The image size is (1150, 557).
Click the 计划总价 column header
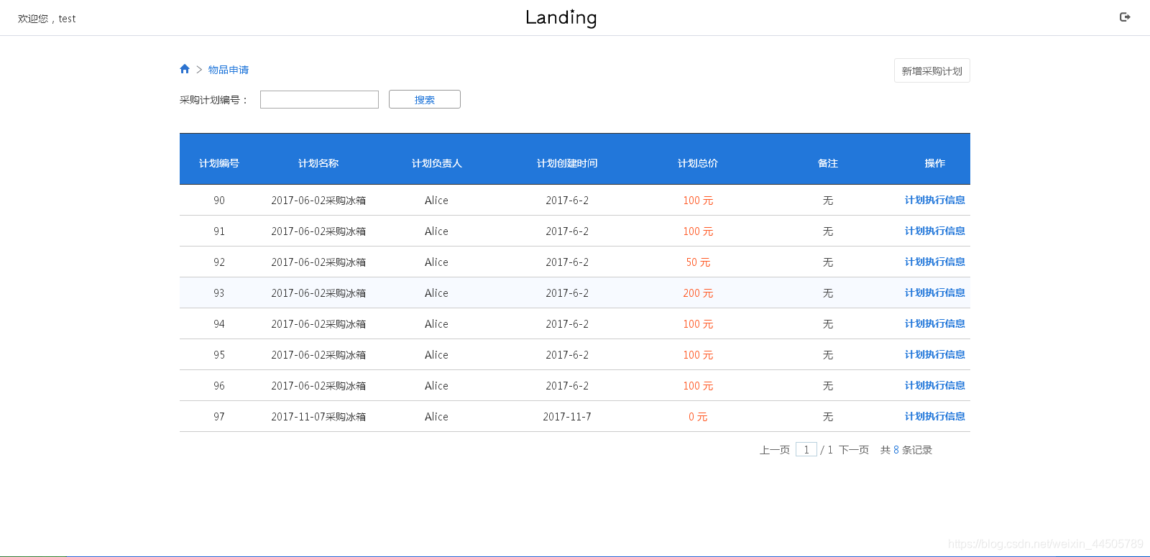tap(698, 163)
